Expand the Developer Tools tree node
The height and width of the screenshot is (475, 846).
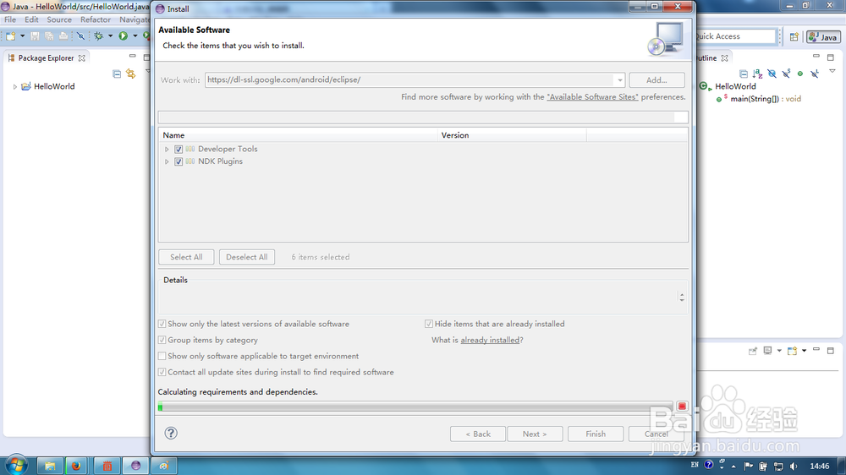pyautogui.click(x=167, y=150)
